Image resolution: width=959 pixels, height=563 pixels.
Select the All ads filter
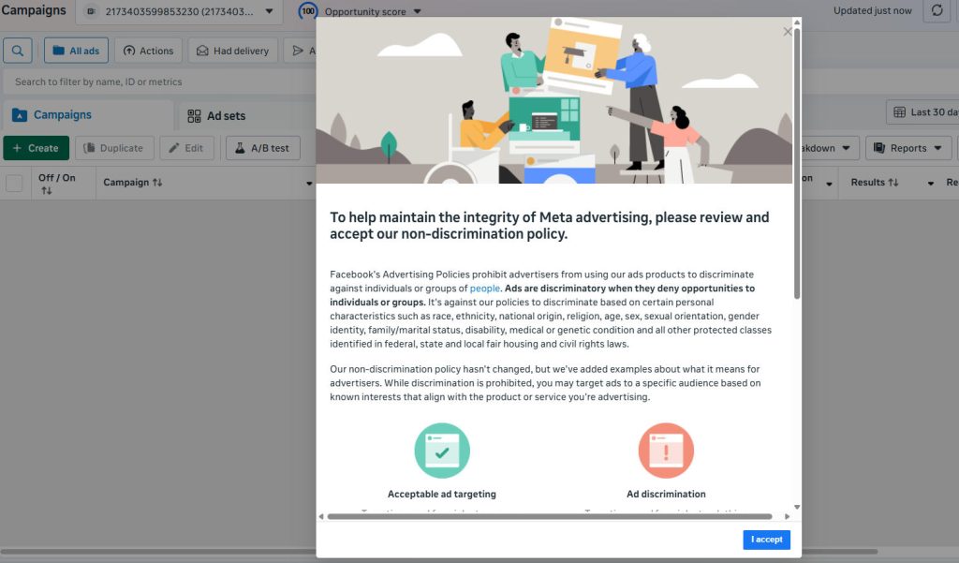(x=77, y=51)
